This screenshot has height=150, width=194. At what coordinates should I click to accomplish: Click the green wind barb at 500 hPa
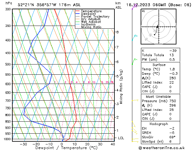pyautogui.click(x=134, y=61)
